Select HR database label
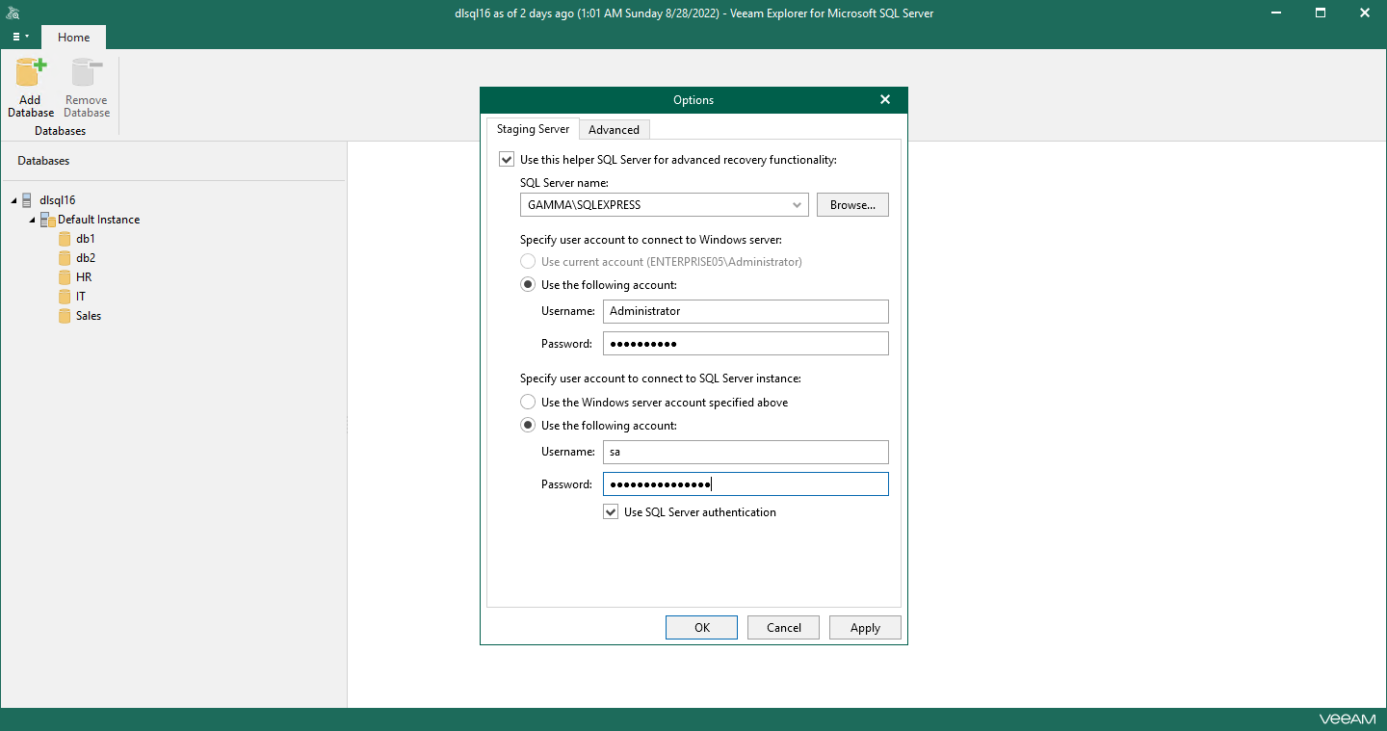This screenshot has width=1387, height=731. (x=84, y=277)
